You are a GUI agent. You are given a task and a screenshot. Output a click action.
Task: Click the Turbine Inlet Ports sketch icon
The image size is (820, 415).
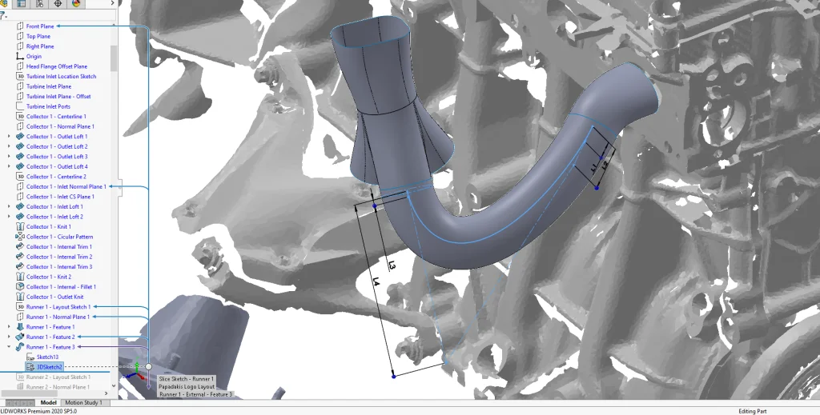point(20,106)
